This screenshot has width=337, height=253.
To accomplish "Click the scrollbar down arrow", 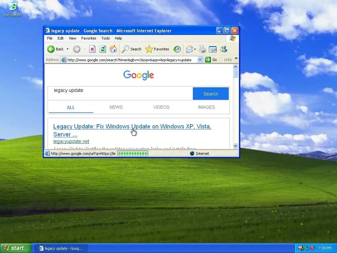I will 235,146.
